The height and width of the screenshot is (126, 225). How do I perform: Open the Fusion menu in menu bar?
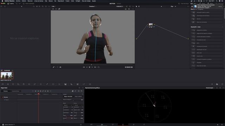[67, 1]
